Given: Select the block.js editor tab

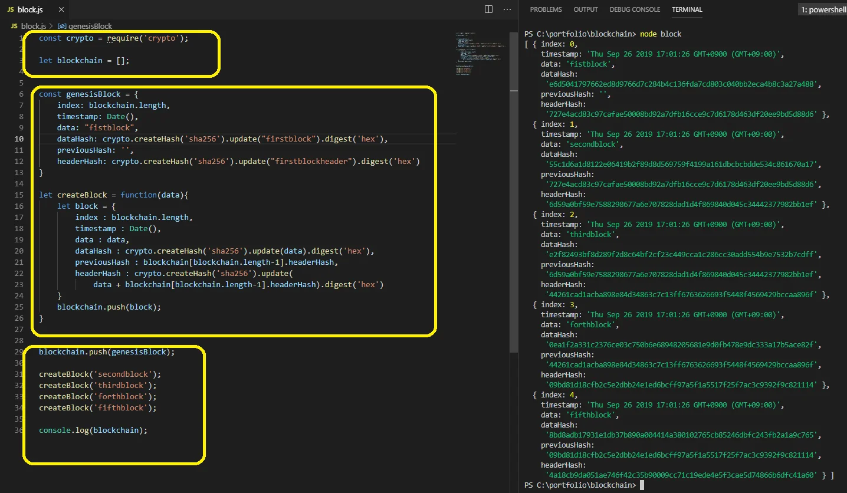Looking at the screenshot, I should [29, 9].
